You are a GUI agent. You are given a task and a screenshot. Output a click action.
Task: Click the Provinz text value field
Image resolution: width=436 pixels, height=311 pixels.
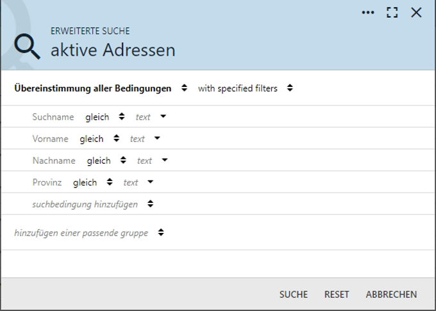(131, 182)
